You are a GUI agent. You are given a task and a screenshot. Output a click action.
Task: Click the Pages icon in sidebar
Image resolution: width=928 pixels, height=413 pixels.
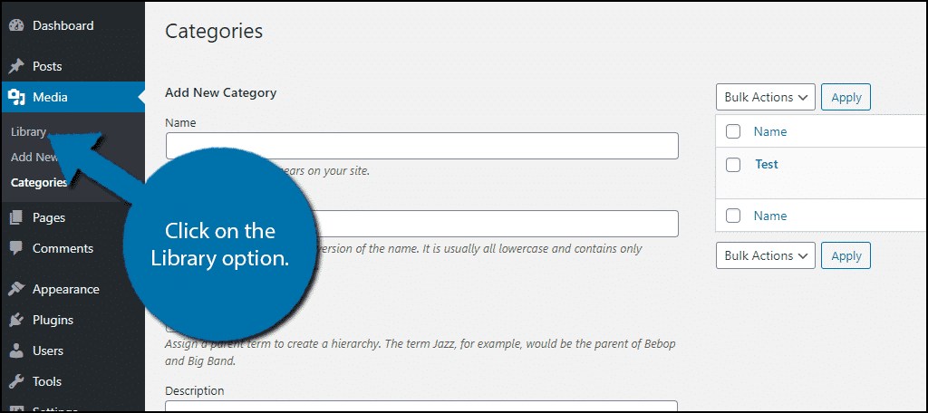(16, 217)
